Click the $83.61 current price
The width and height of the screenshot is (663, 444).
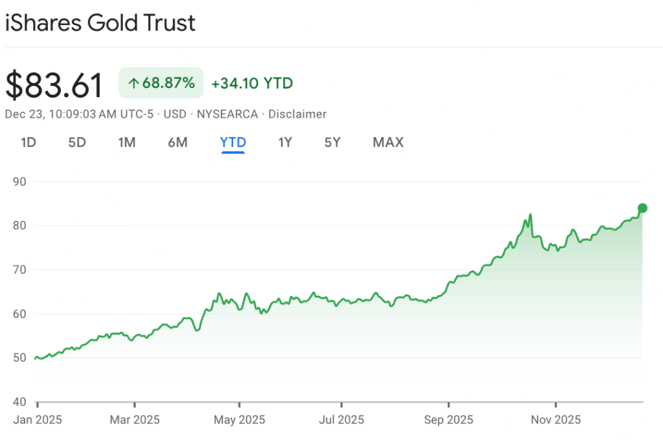pyautogui.click(x=54, y=85)
